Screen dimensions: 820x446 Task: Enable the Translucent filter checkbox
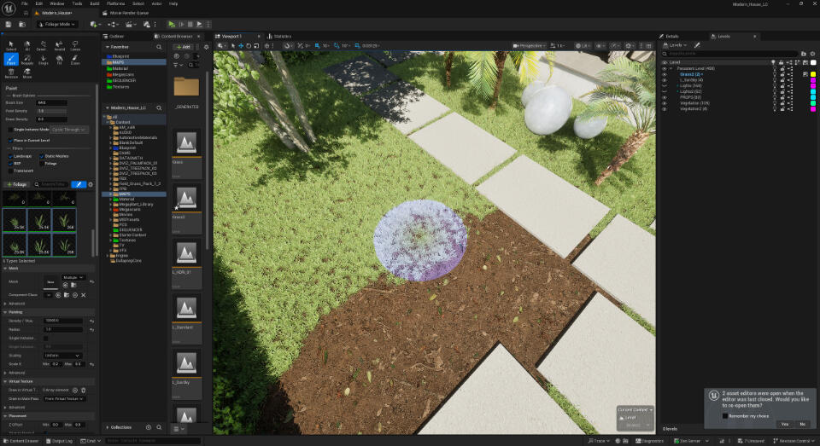pyautogui.click(x=10, y=171)
